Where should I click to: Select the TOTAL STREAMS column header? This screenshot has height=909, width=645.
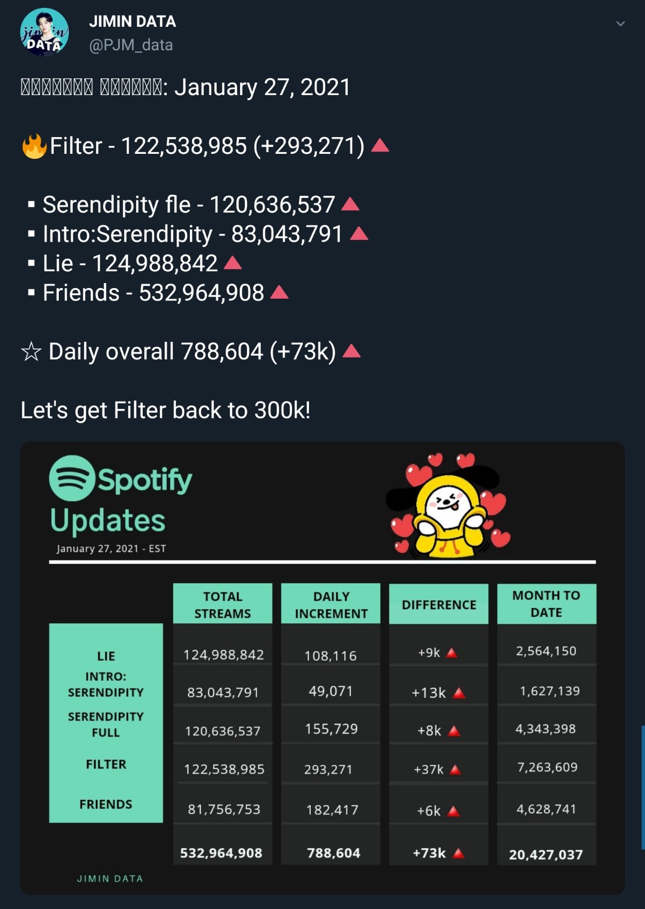222,604
